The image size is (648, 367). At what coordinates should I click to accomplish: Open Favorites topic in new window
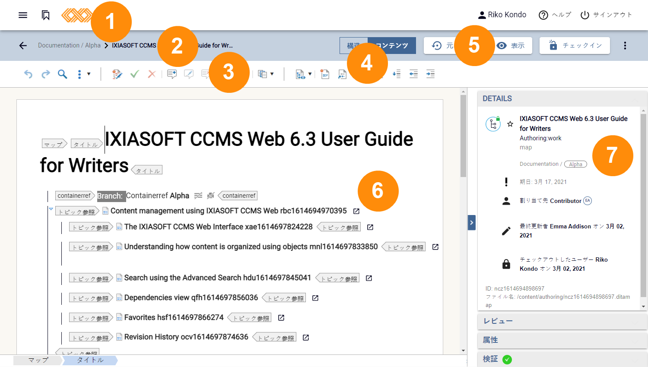coord(281,318)
